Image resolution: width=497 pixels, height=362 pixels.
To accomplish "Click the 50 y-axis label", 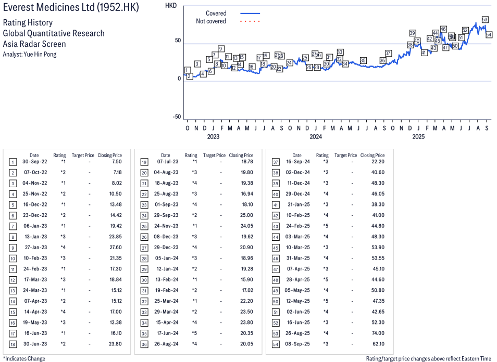I will point(178,41).
